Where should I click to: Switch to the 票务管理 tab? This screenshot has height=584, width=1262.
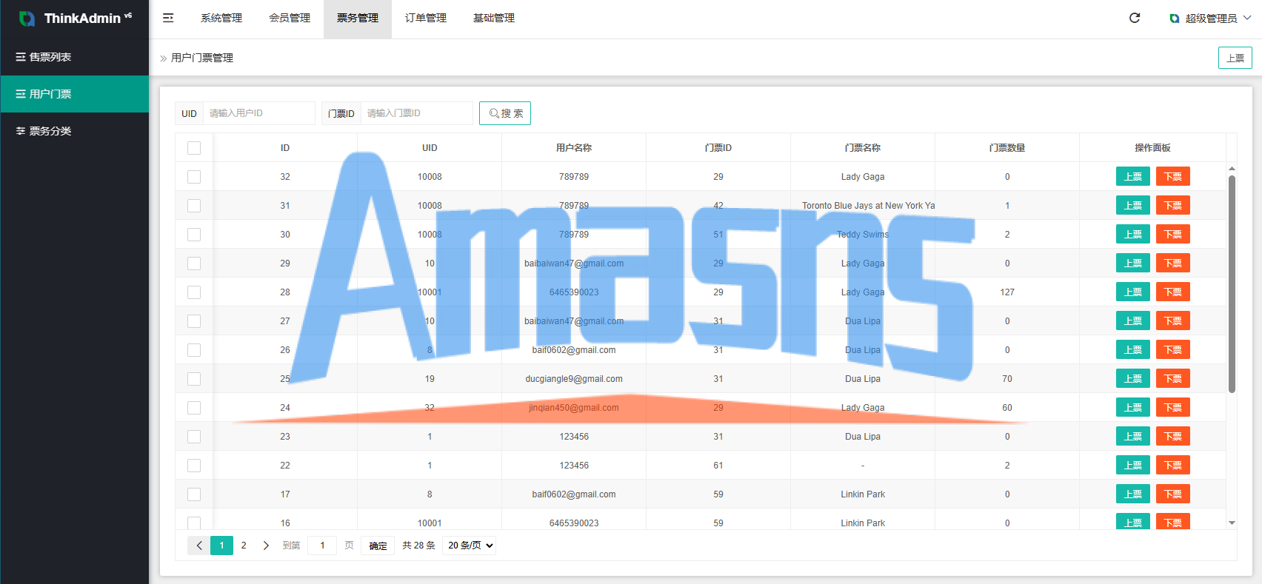pyautogui.click(x=358, y=19)
